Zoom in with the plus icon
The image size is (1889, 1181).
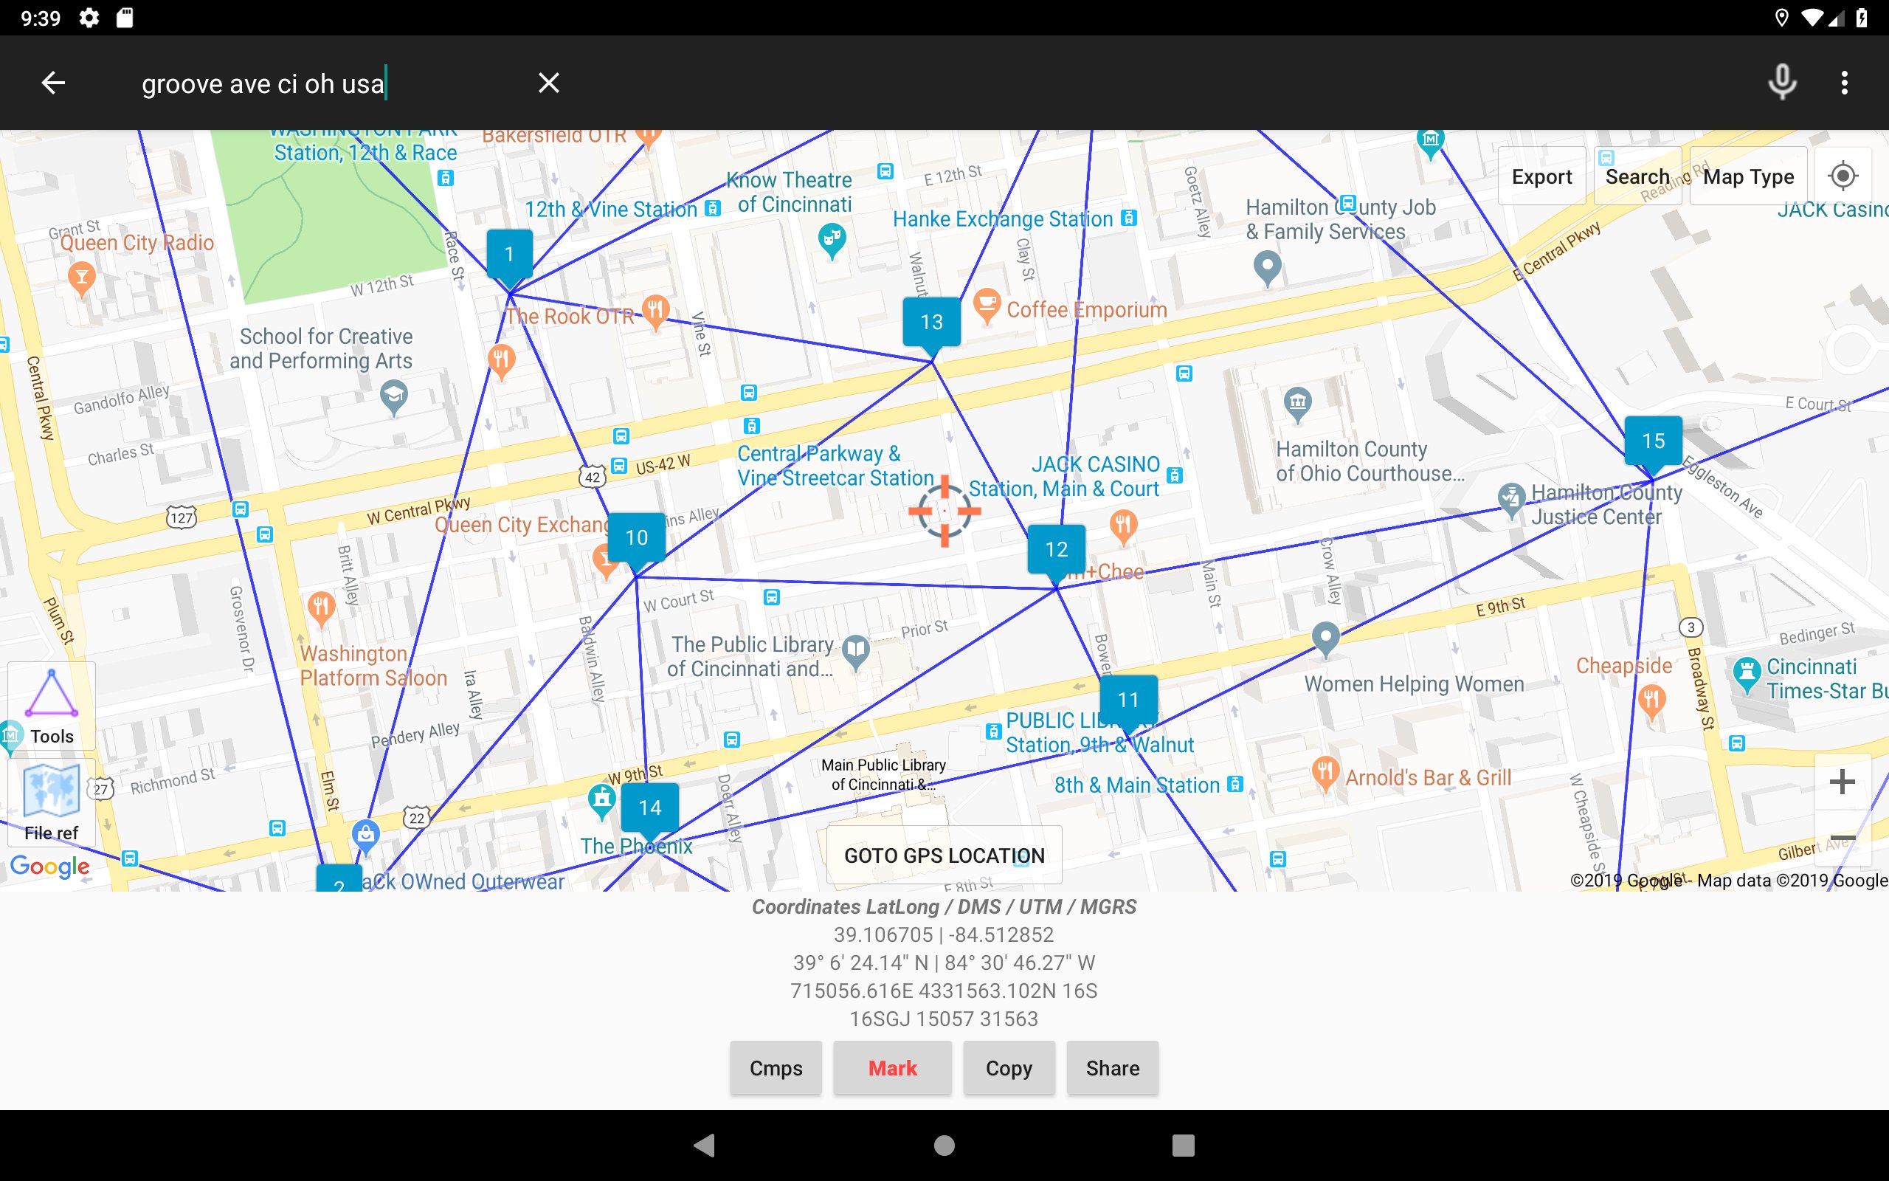coord(1843,781)
